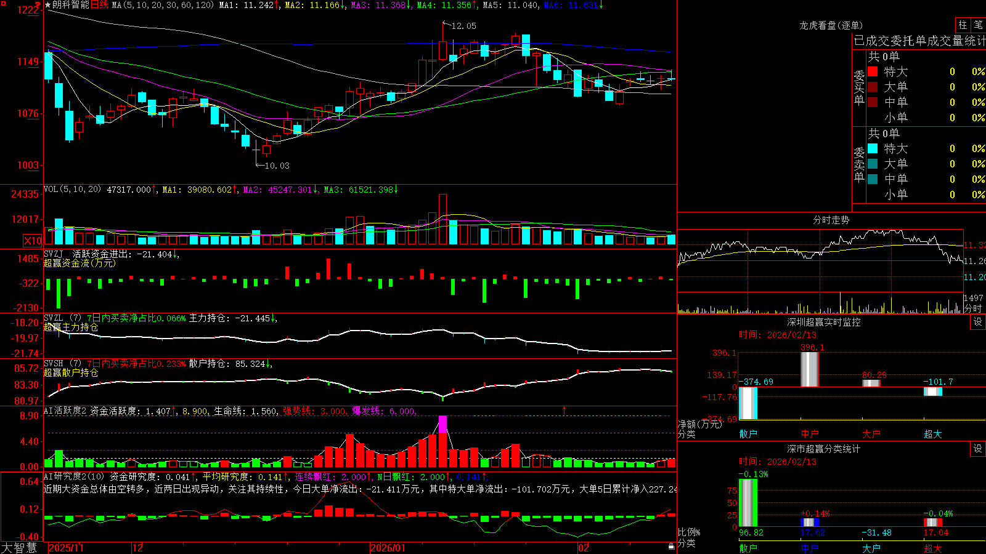986x554 pixels.
Task: Click the cyan 特大 sell-order color square
Action: (873, 148)
